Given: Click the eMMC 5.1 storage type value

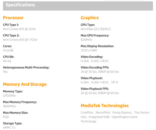Looking at the screenshot, I should coord(9,128).
